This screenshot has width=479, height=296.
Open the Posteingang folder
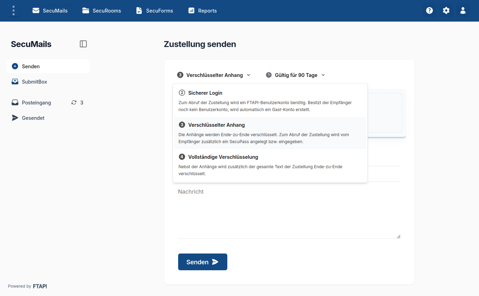click(36, 102)
